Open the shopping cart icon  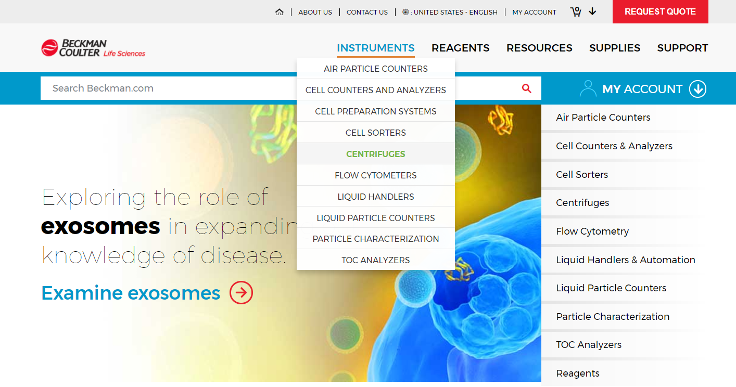pyautogui.click(x=576, y=11)
